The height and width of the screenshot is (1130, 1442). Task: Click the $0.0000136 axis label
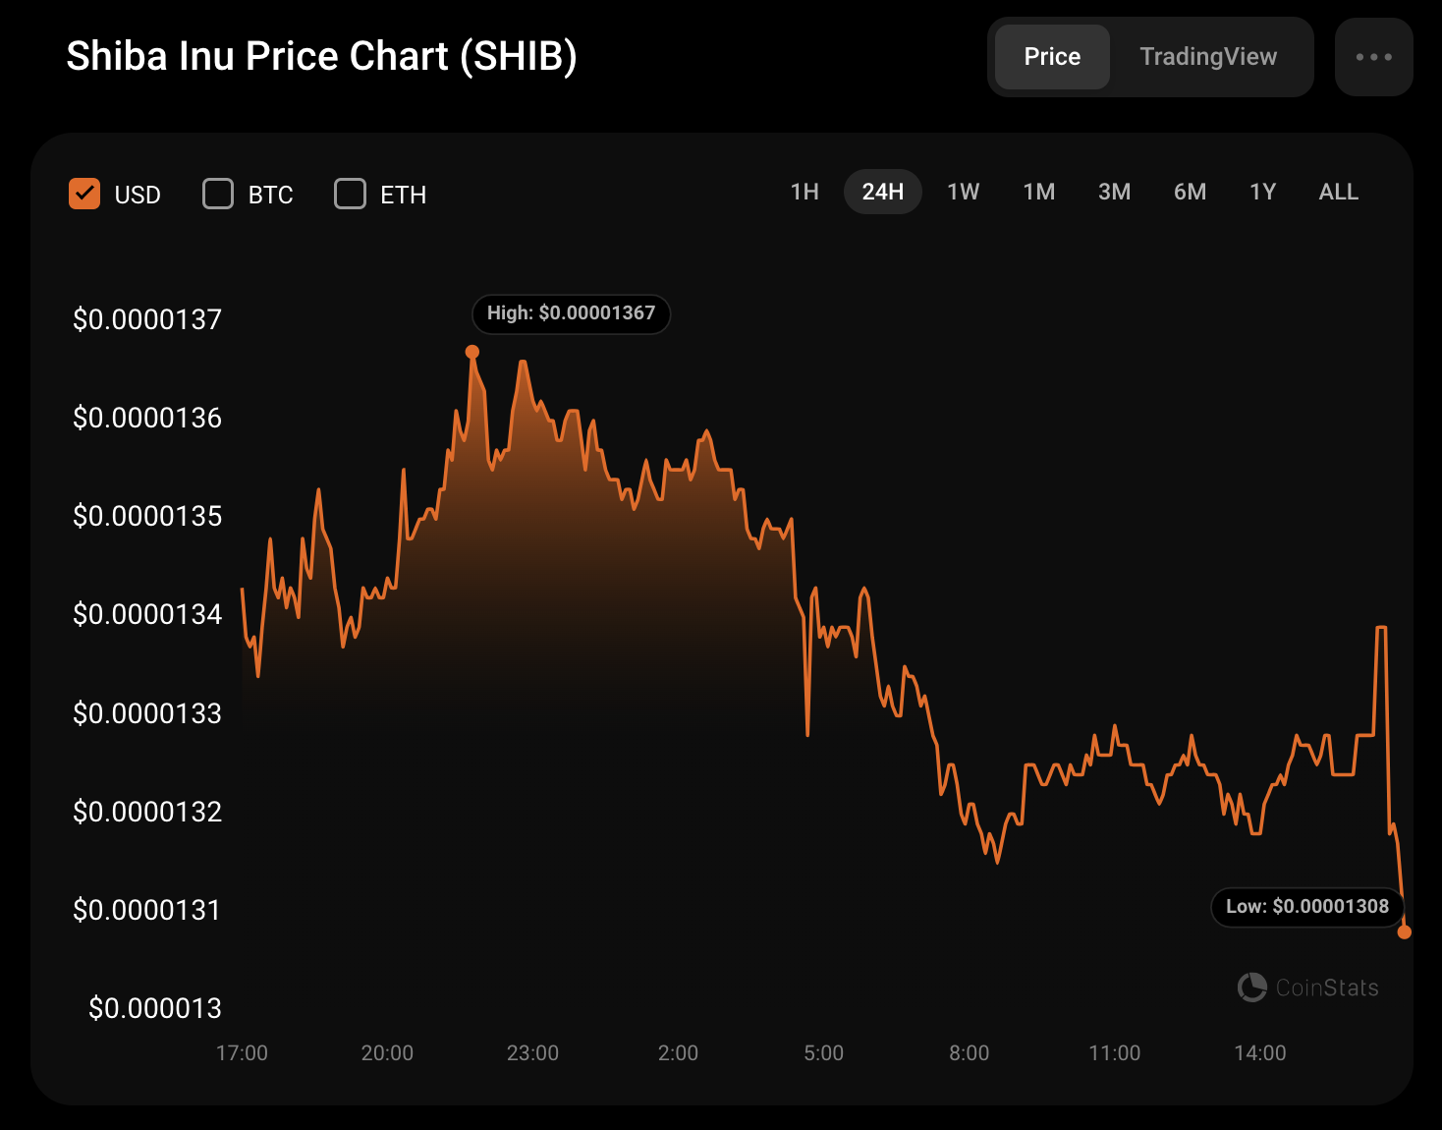pos(147,418)
